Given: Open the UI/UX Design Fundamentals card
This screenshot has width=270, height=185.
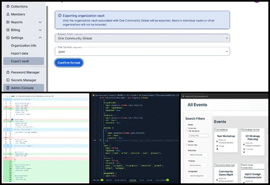Looking at the screenshot, I should [253, 173].
